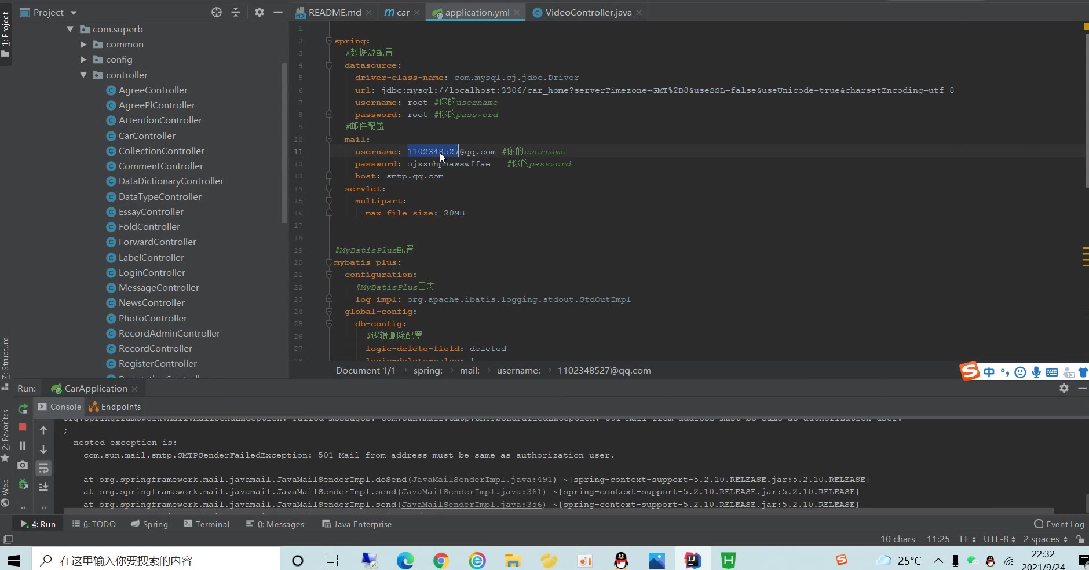
Task: Expand the common package folder
Action: click(83, 45)
